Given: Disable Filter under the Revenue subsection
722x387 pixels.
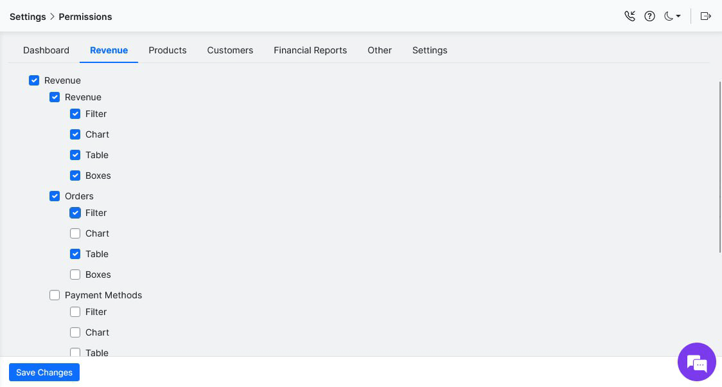Looking at the screenshot, I should [x=75, y=114].
